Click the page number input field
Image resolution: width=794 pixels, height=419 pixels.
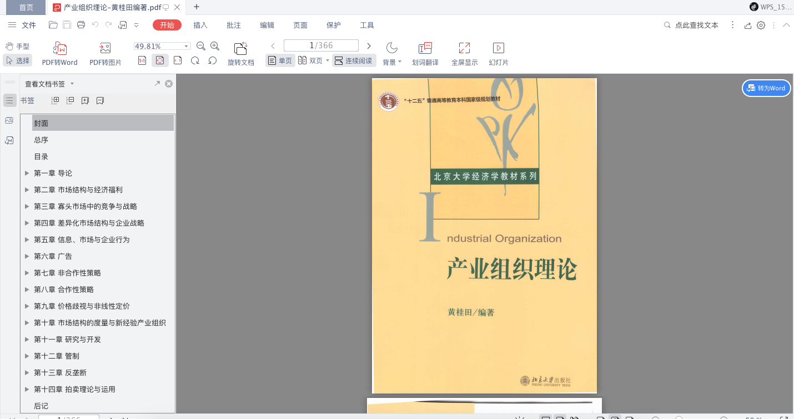[321, 46]
